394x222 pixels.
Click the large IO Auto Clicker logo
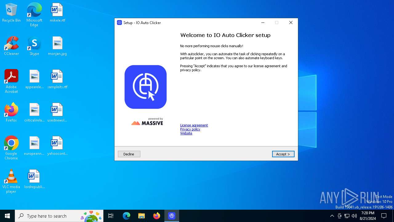click(x=146, y=87)
